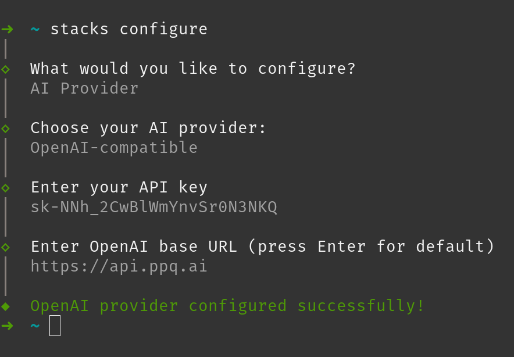Click the terminal cursor block at the prompt

[55, 326]
